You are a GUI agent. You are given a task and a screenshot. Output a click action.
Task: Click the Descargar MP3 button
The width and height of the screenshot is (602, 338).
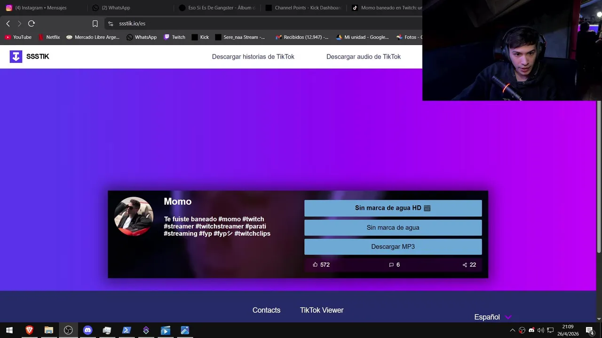coord(393,247)
